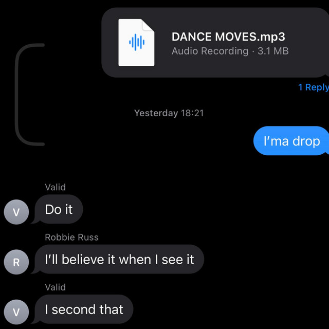Tap the Valid name above "Do it"
329x329 pixels.
[x=56, y=187]
